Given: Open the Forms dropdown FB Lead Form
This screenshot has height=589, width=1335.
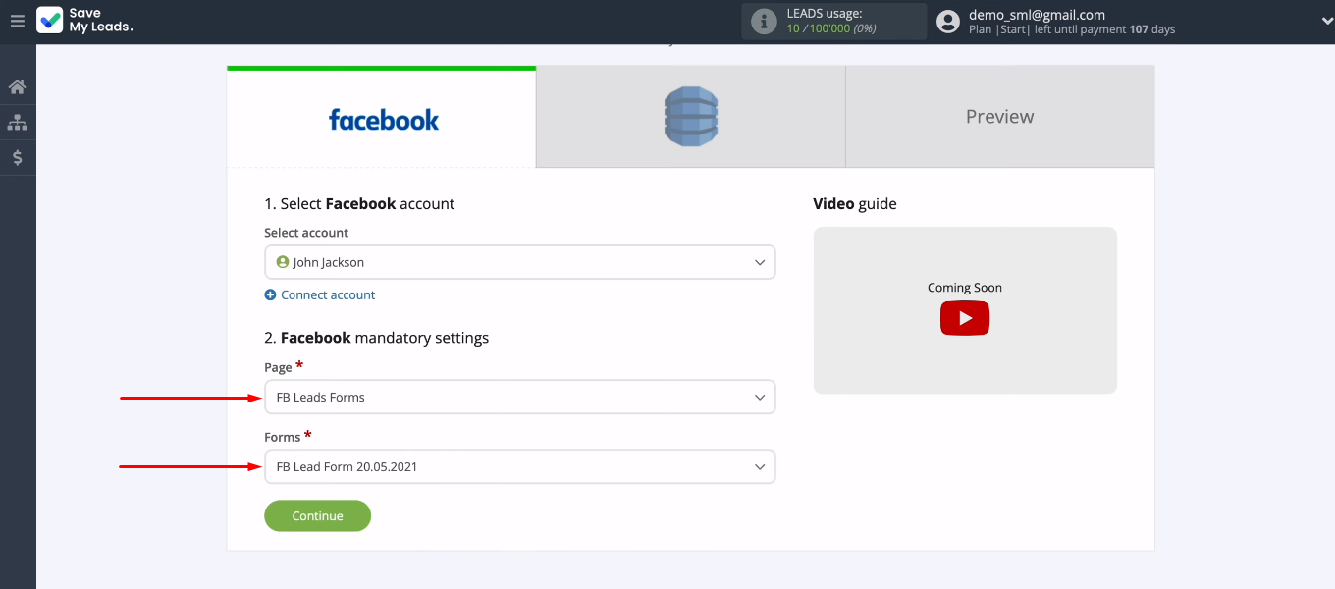Looking at the screenshot, I should pos(520,467).
